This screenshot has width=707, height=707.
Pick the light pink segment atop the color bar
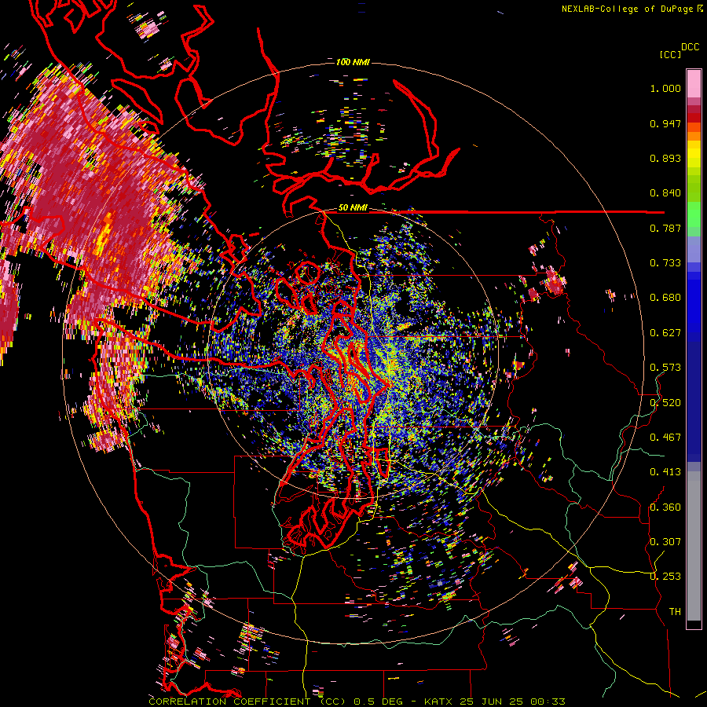[694, 83]
